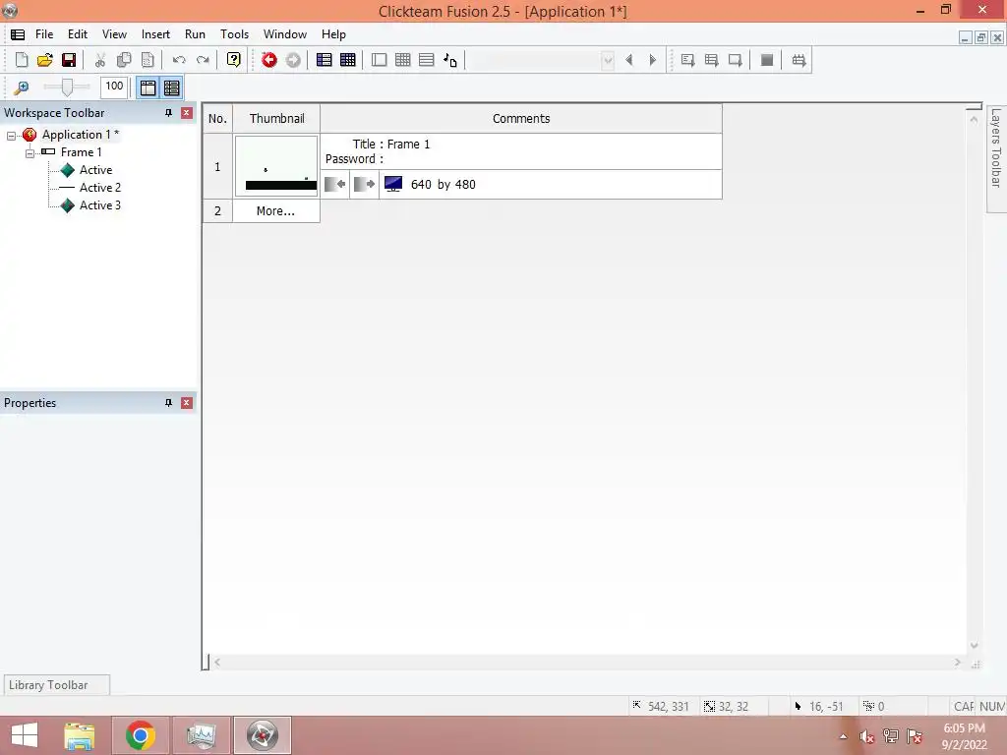Image resolution: width=1007 pixels, height=755 pixels.
Task: Toggle the Show Comments view button
Action: (x=172, y=87)
